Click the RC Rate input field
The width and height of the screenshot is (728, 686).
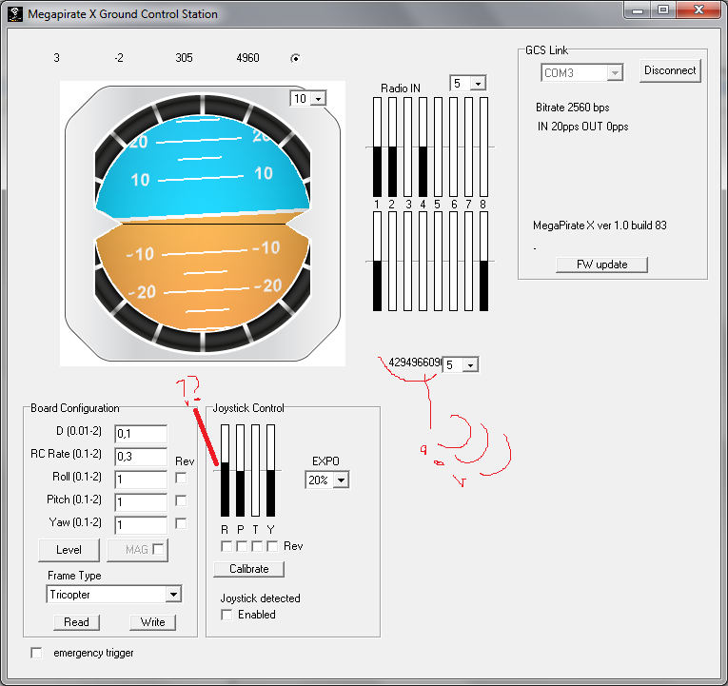140,456
